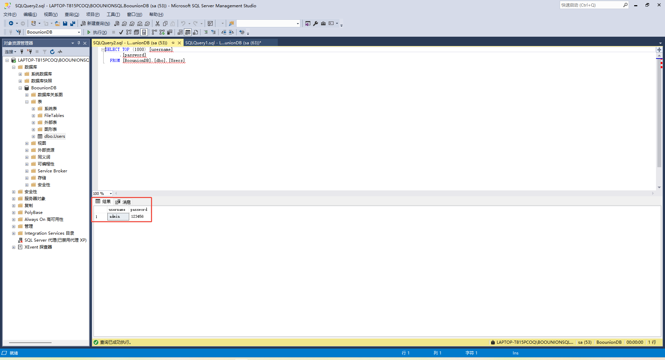Click the admin username result cell
This screenshot has width=665, height=360.
click(x=118, y=217)
